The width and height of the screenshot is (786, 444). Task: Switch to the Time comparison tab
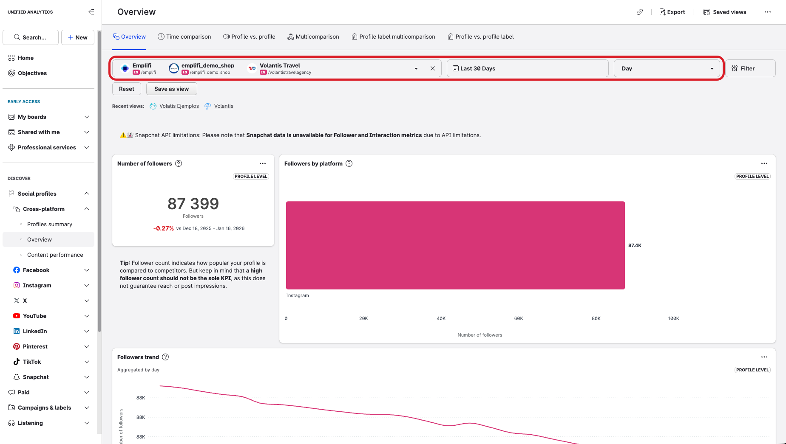click(184, 37)
